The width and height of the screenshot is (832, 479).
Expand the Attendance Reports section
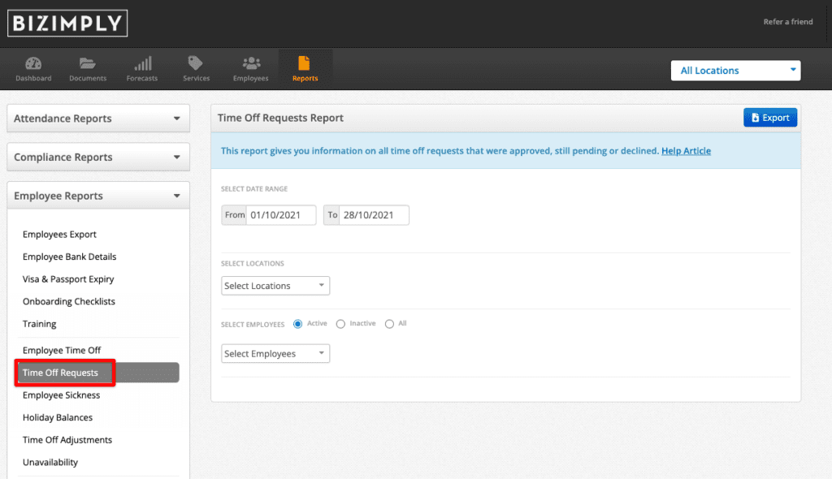[98, 119]
